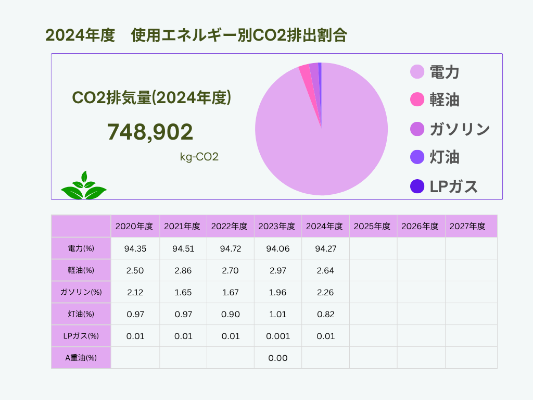
Task: Select the 電力 legend color circle
Action: point(417,72)
